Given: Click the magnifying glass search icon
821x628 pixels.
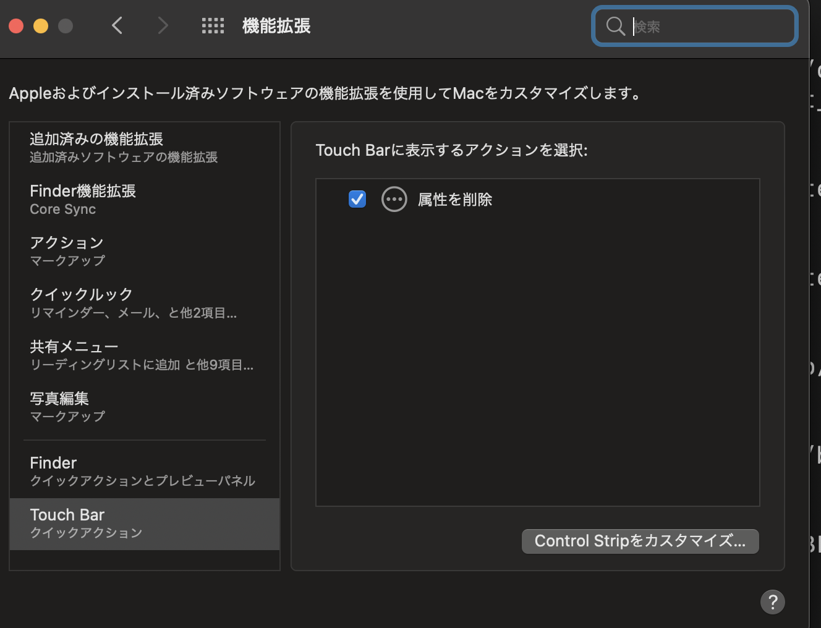Looking at the screenshot, I should 615,26.
